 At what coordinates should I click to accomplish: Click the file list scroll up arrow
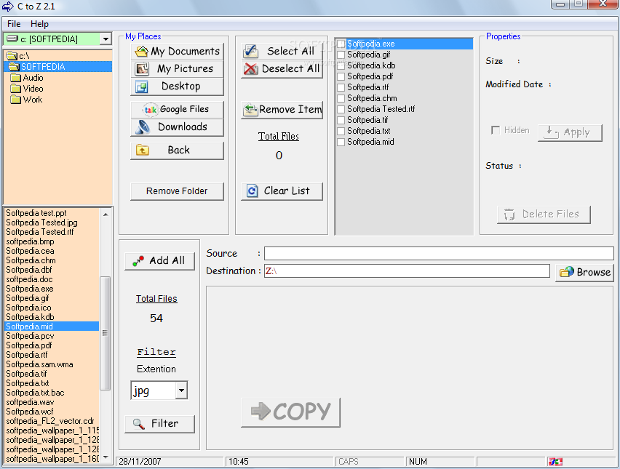click(106, 215)
